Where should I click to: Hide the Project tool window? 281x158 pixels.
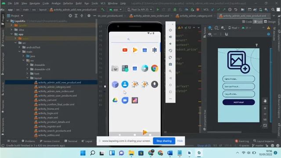95,16
